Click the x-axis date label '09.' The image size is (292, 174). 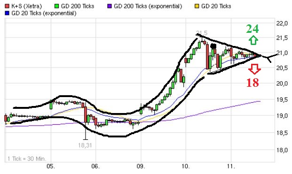click(141, 166)
